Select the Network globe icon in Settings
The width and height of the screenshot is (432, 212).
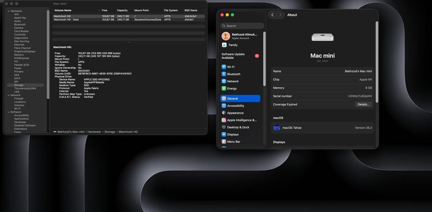click(x=224, y=81)
